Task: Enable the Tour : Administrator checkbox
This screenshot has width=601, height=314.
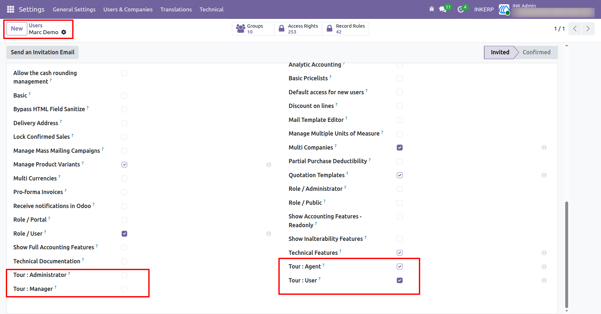Action: pyautogui.click(x=124, y=275)
